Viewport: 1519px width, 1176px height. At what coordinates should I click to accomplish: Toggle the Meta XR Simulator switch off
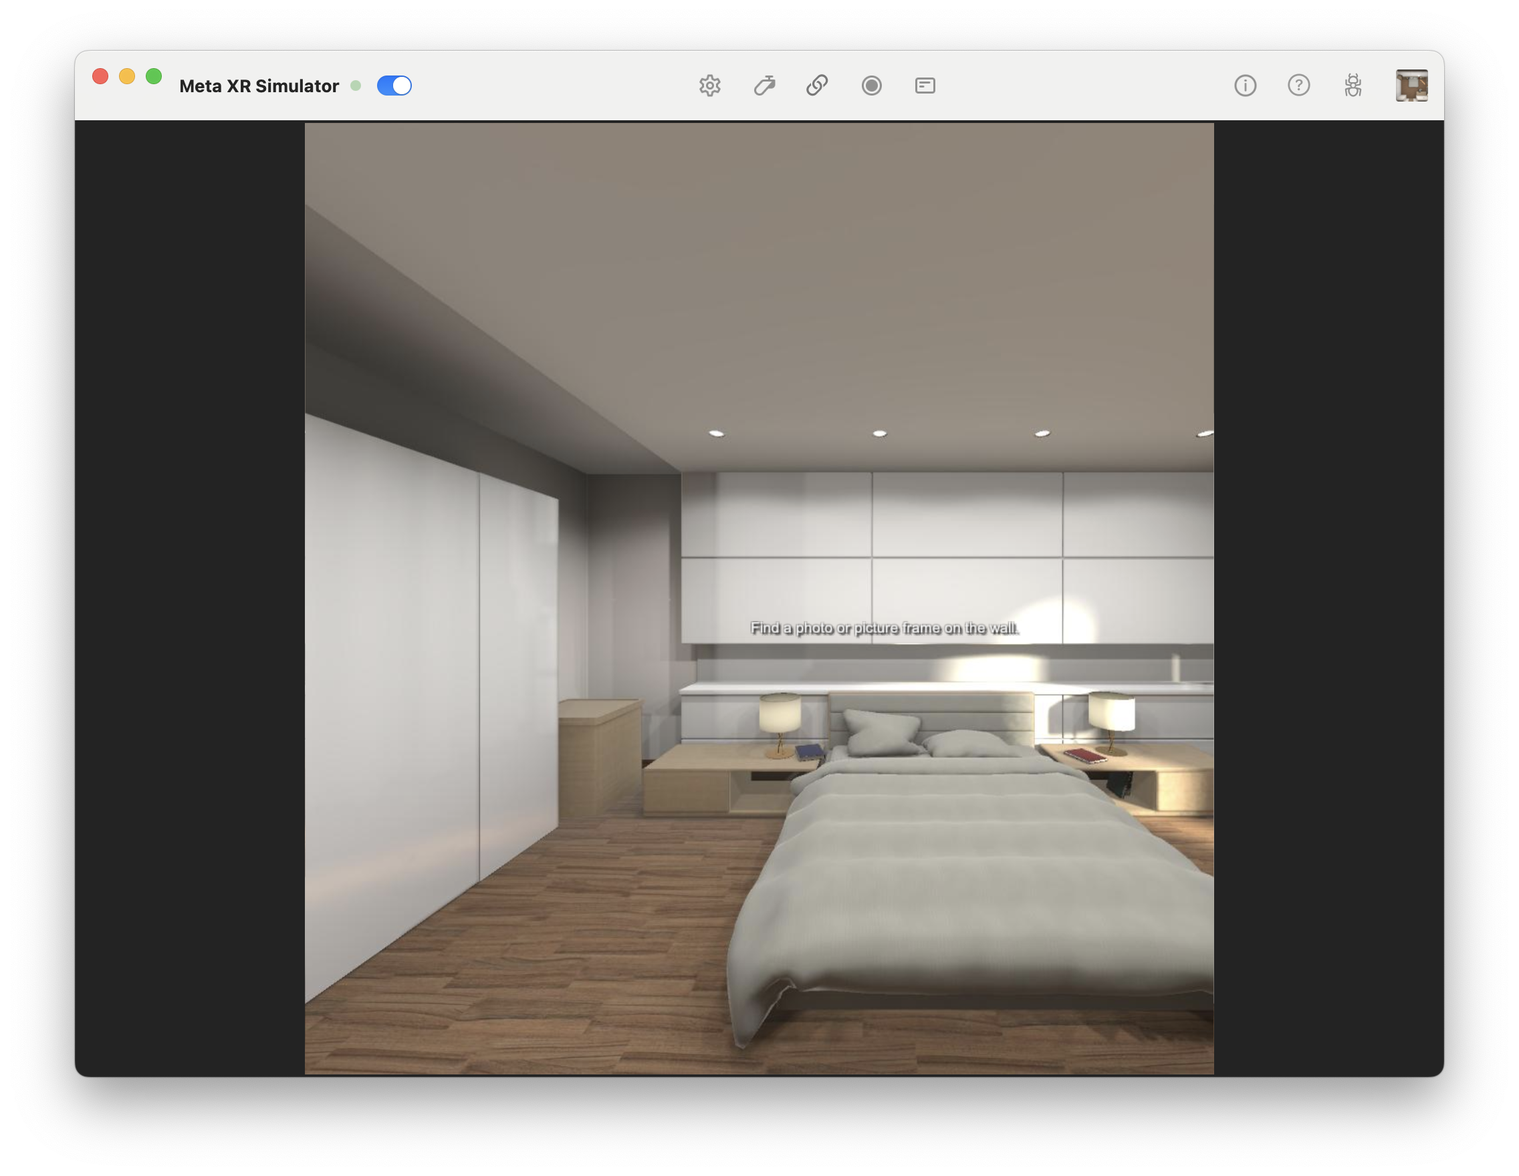click(394, 86)
